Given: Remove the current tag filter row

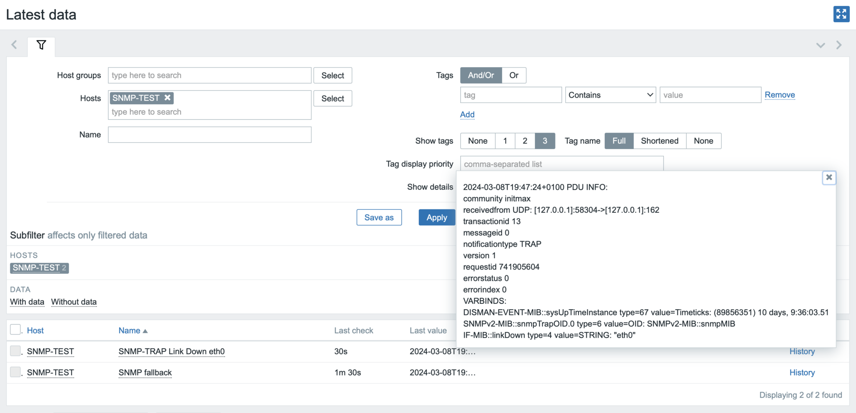Looking at the screenshot, I should (x=779, y=95).
